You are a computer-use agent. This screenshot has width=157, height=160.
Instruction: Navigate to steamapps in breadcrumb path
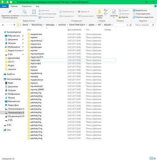coord(50,25)
